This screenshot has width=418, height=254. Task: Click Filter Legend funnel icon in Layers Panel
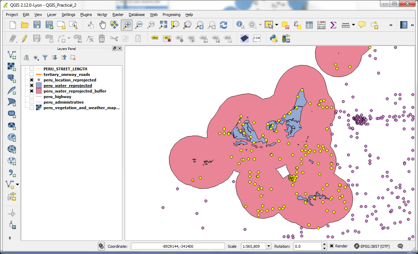pyautogui.click(x=45, y=58)
